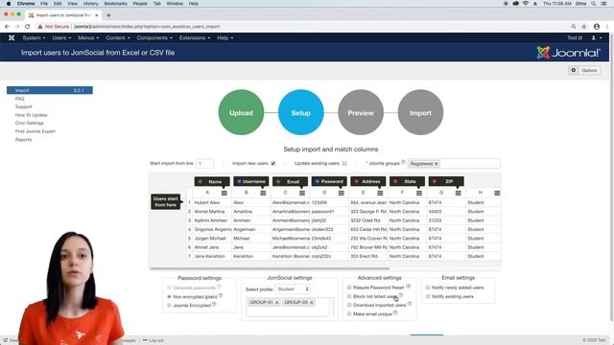614x345 pixels.
Task: Open ZIP column mapping dropdown
Action: tap(446, 181)
